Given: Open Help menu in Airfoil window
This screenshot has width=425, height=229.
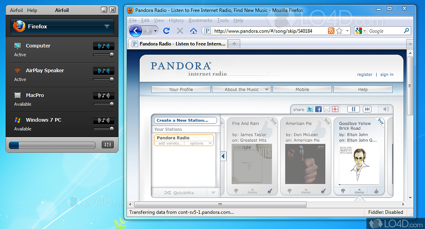Looking at the screenshot, I should [x=32, y=10].
